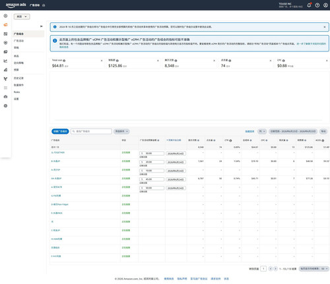Screen dimensions: 330x284
Task: Click the blue create portfolio button
Action: (60, 131)
